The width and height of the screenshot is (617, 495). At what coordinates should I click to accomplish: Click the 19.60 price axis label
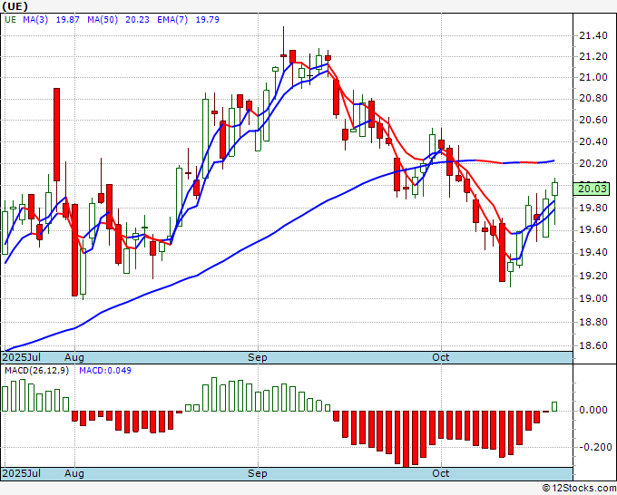[x=593, y=229]
